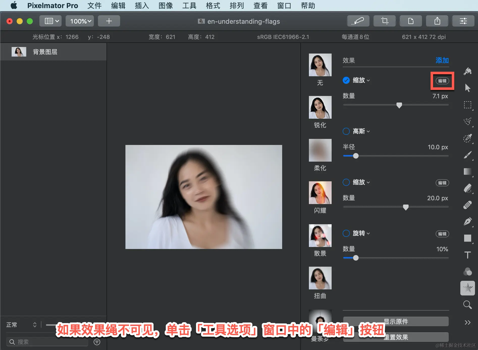This screenshot has height=350, width=478.
Task: Open the Crop tool in toolbar
Action: pos(384,21)
